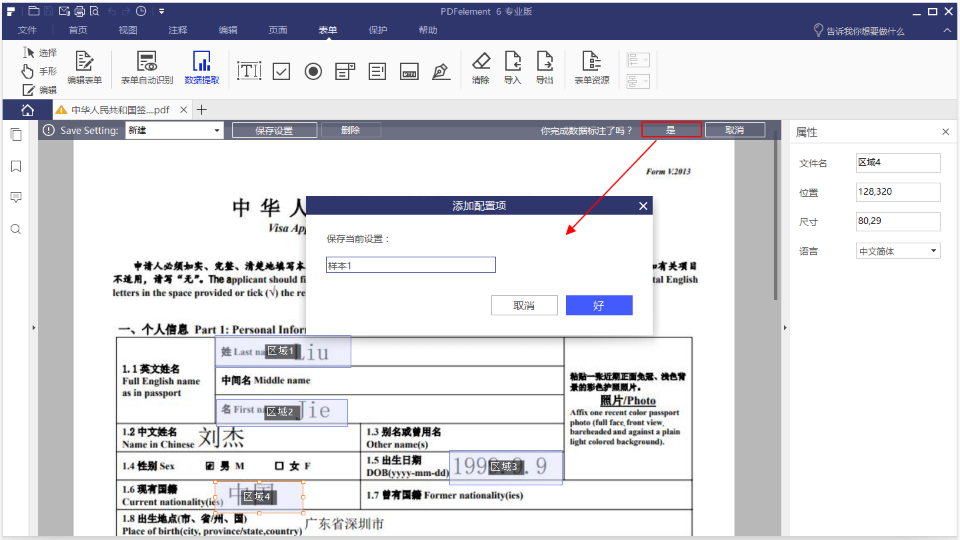Click 取消 in the 添加配置项 dialog
Screen dimensions: 960x540
click(525, 305)
